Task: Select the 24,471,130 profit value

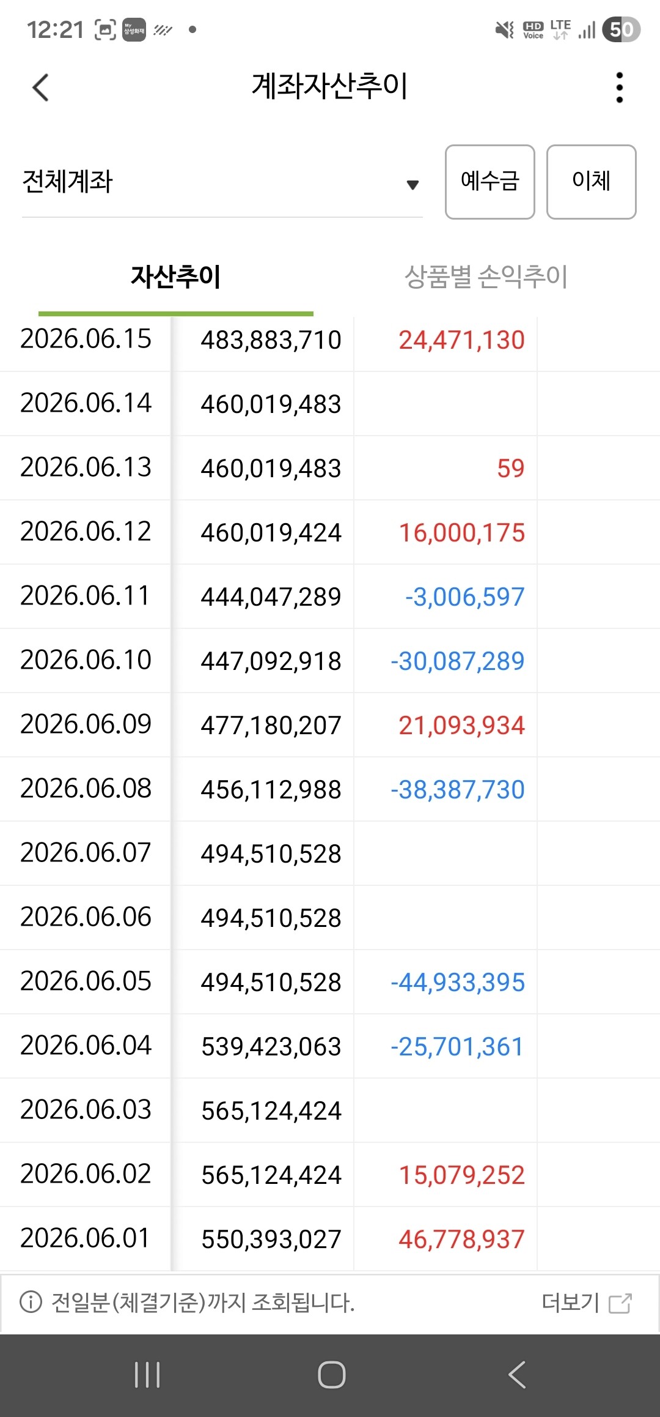Action: click(461, 340)
